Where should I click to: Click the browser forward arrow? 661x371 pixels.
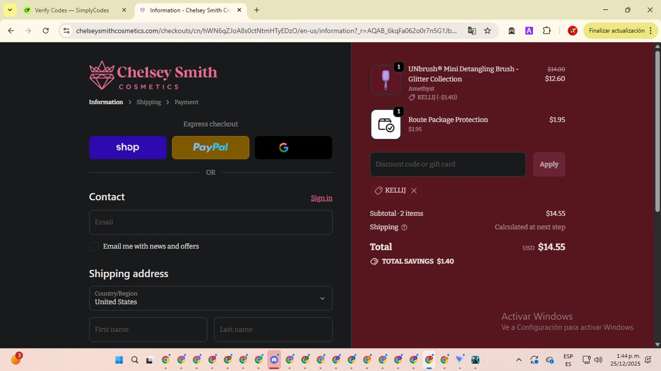(x=28, y=31)
